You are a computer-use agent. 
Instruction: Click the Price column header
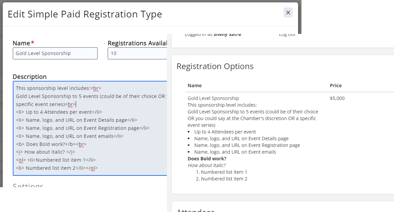335,86
